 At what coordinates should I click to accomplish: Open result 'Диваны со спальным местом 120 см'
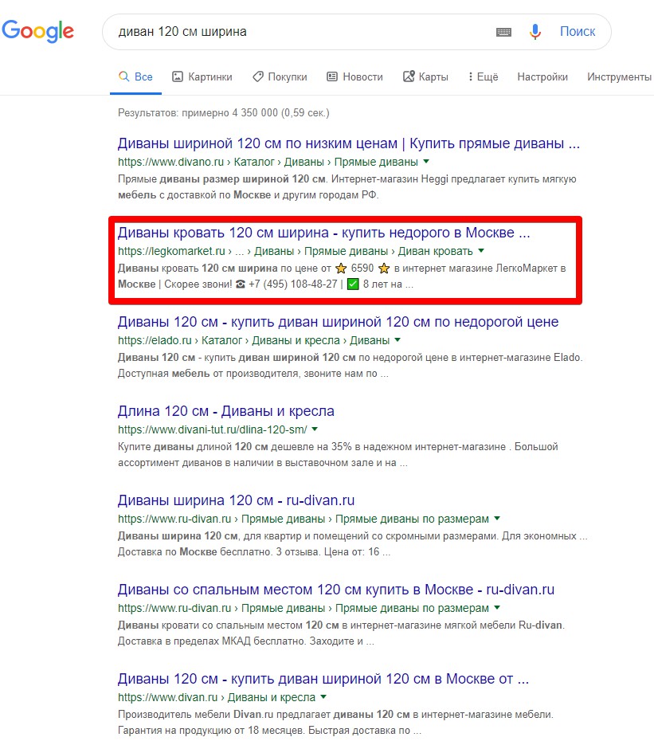coord(336,590)
